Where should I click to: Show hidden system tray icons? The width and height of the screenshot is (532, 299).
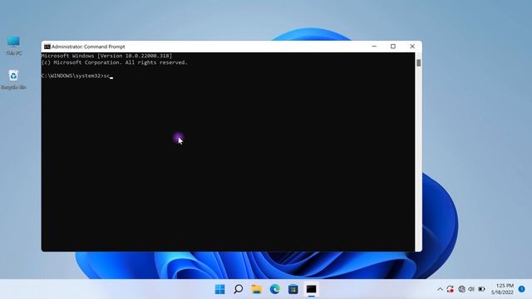(440, 289)
